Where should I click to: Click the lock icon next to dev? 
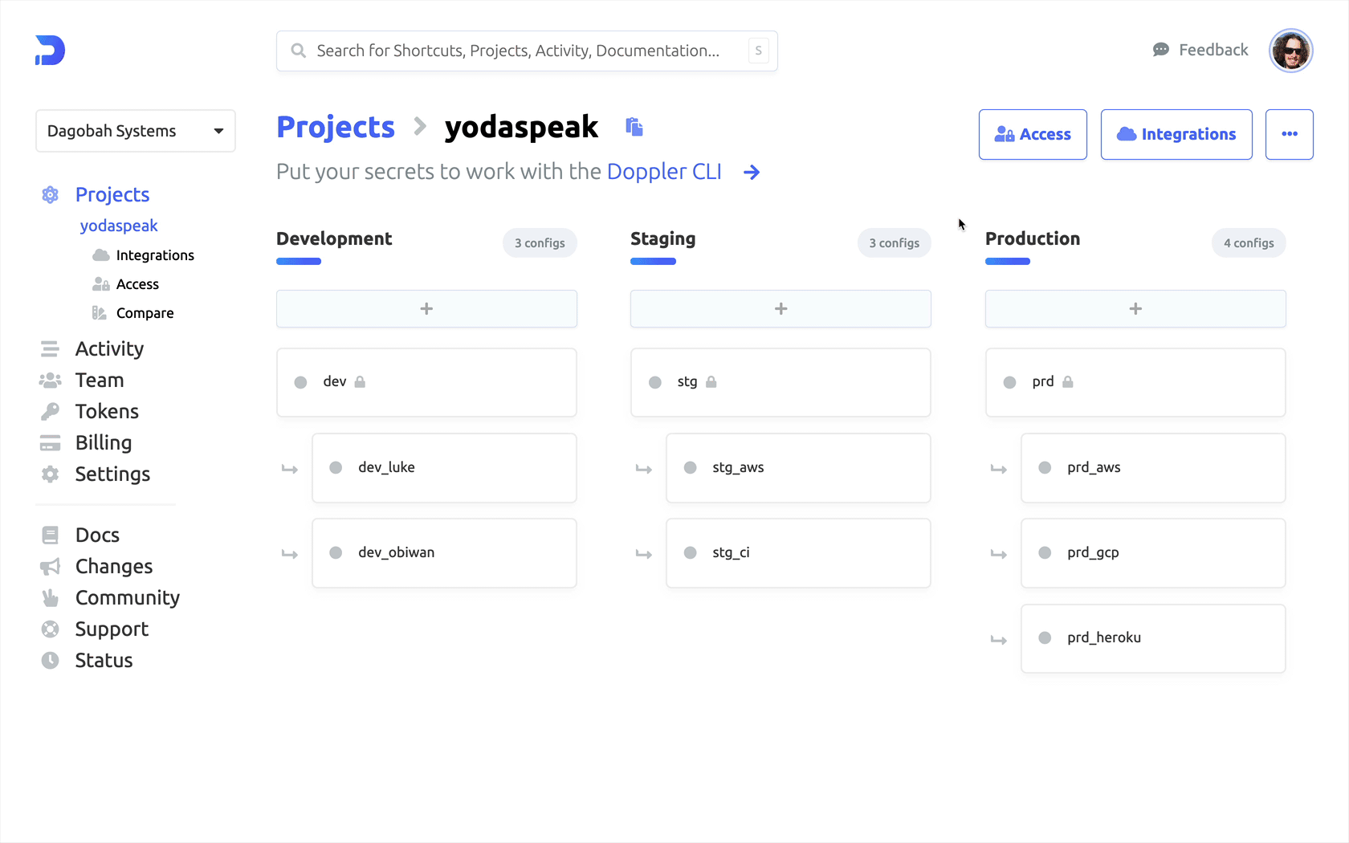360,382
